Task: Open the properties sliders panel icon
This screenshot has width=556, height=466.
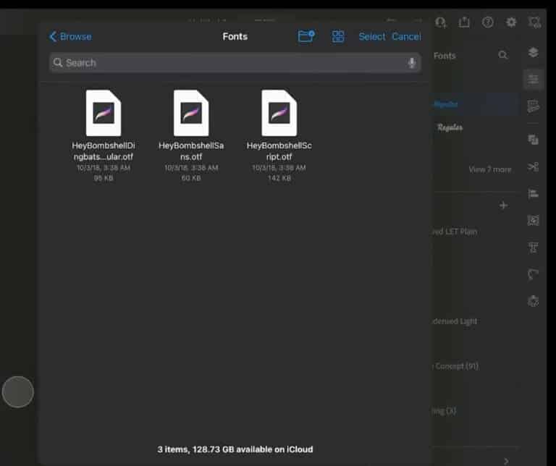Action: click(x=534, y=79)
